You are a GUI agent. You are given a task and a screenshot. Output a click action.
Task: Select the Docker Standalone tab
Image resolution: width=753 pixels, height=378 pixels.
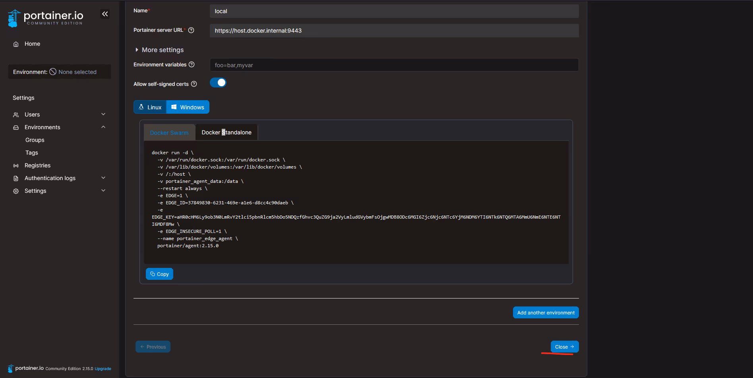click(226, 132)
